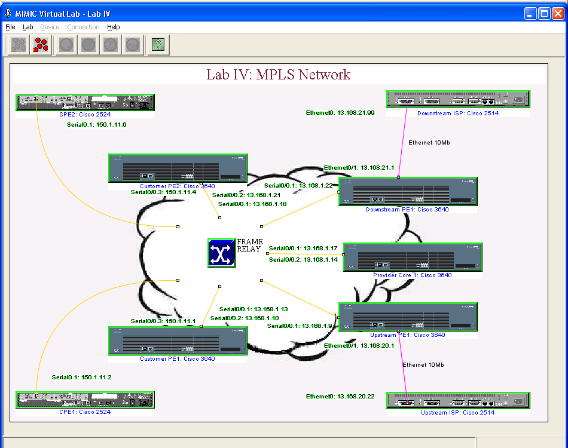Viewport: 568px width, 448px height.
Task: Click the red network lab toolbar icon
Action: pyautogui.click(x=40, y=44)
